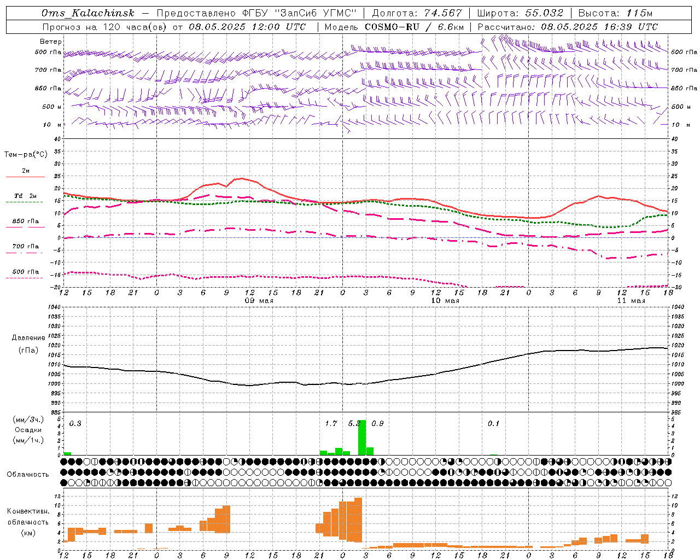Click the 09 мая date label
700x560 pixels.
[x=259, y=301]
